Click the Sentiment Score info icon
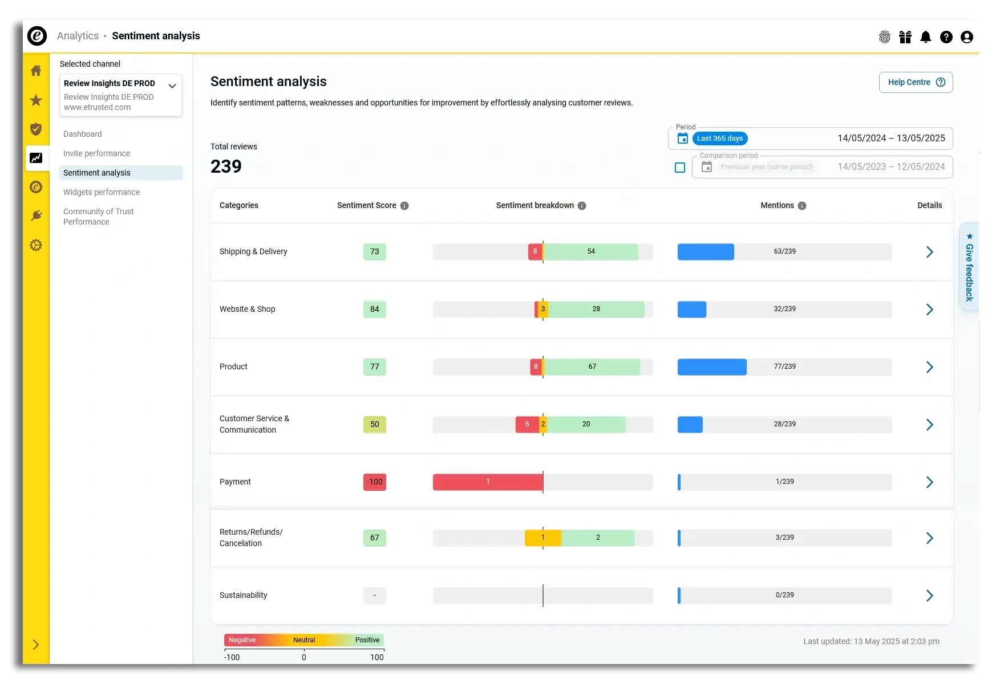 [404, 206]
